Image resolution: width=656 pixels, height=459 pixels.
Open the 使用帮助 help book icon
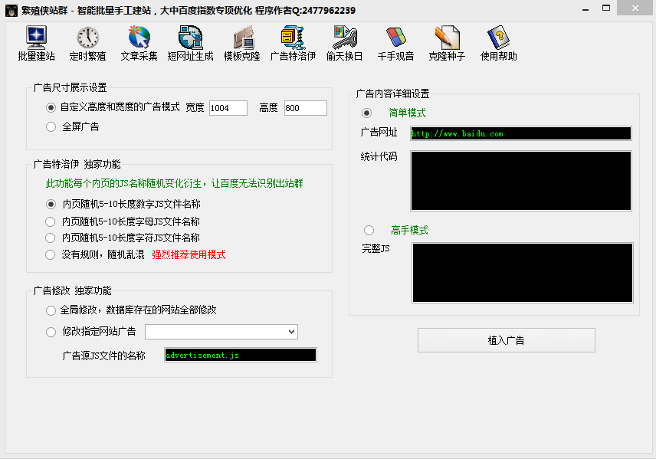499,38
